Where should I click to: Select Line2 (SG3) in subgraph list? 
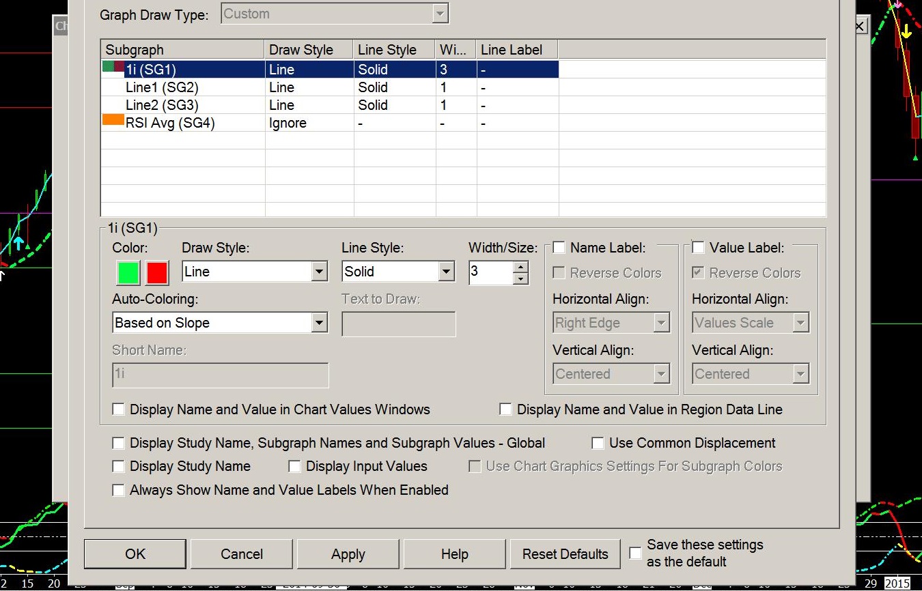click(162, 105)
